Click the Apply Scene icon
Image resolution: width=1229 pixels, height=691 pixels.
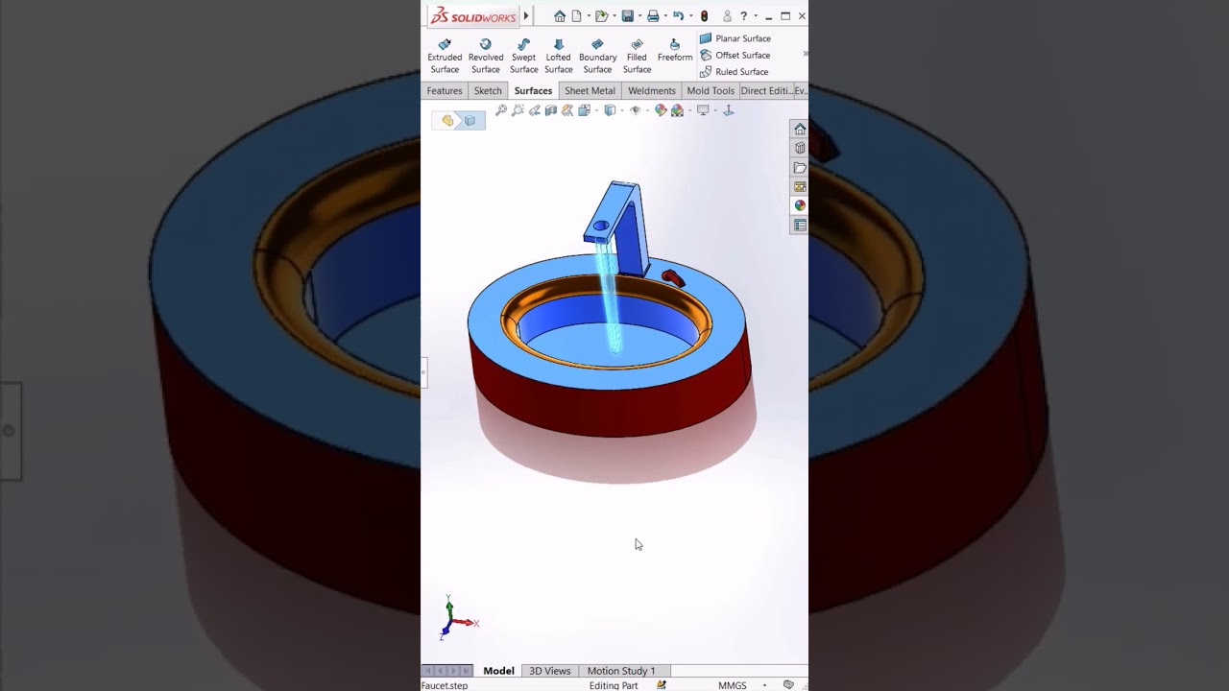click(x=677, y=110)
